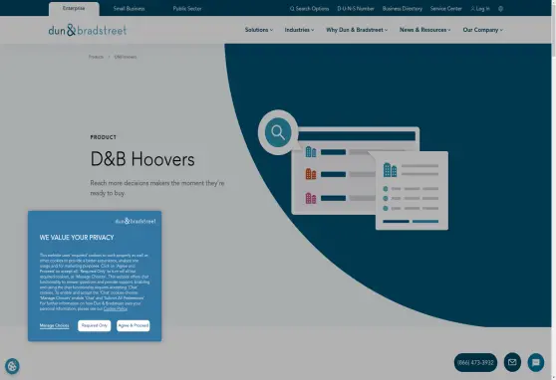Viewport: 556px width, 380px height.
Task: Click the email envelope contact button
Action: [512, 362]
